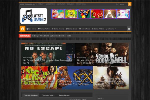Open the No More Room in Hell article
The height and width of the screenshot is (100, 150).
pyautogui.click(x=102, y=54)
